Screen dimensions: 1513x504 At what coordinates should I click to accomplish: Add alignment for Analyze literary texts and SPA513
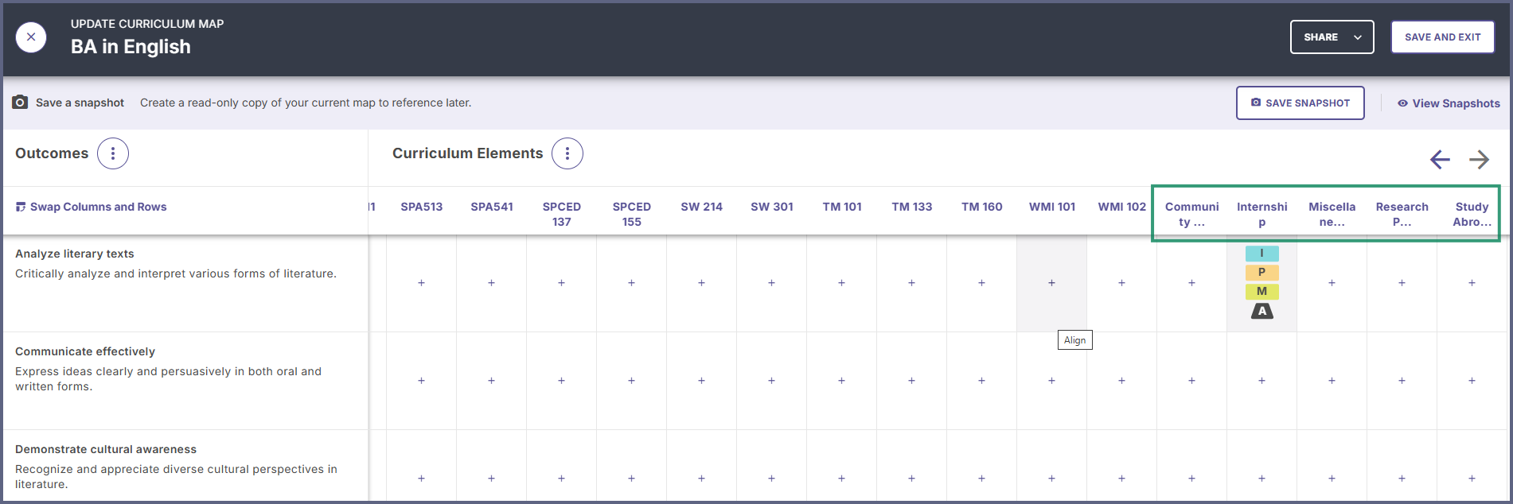(x=422, y=283)
